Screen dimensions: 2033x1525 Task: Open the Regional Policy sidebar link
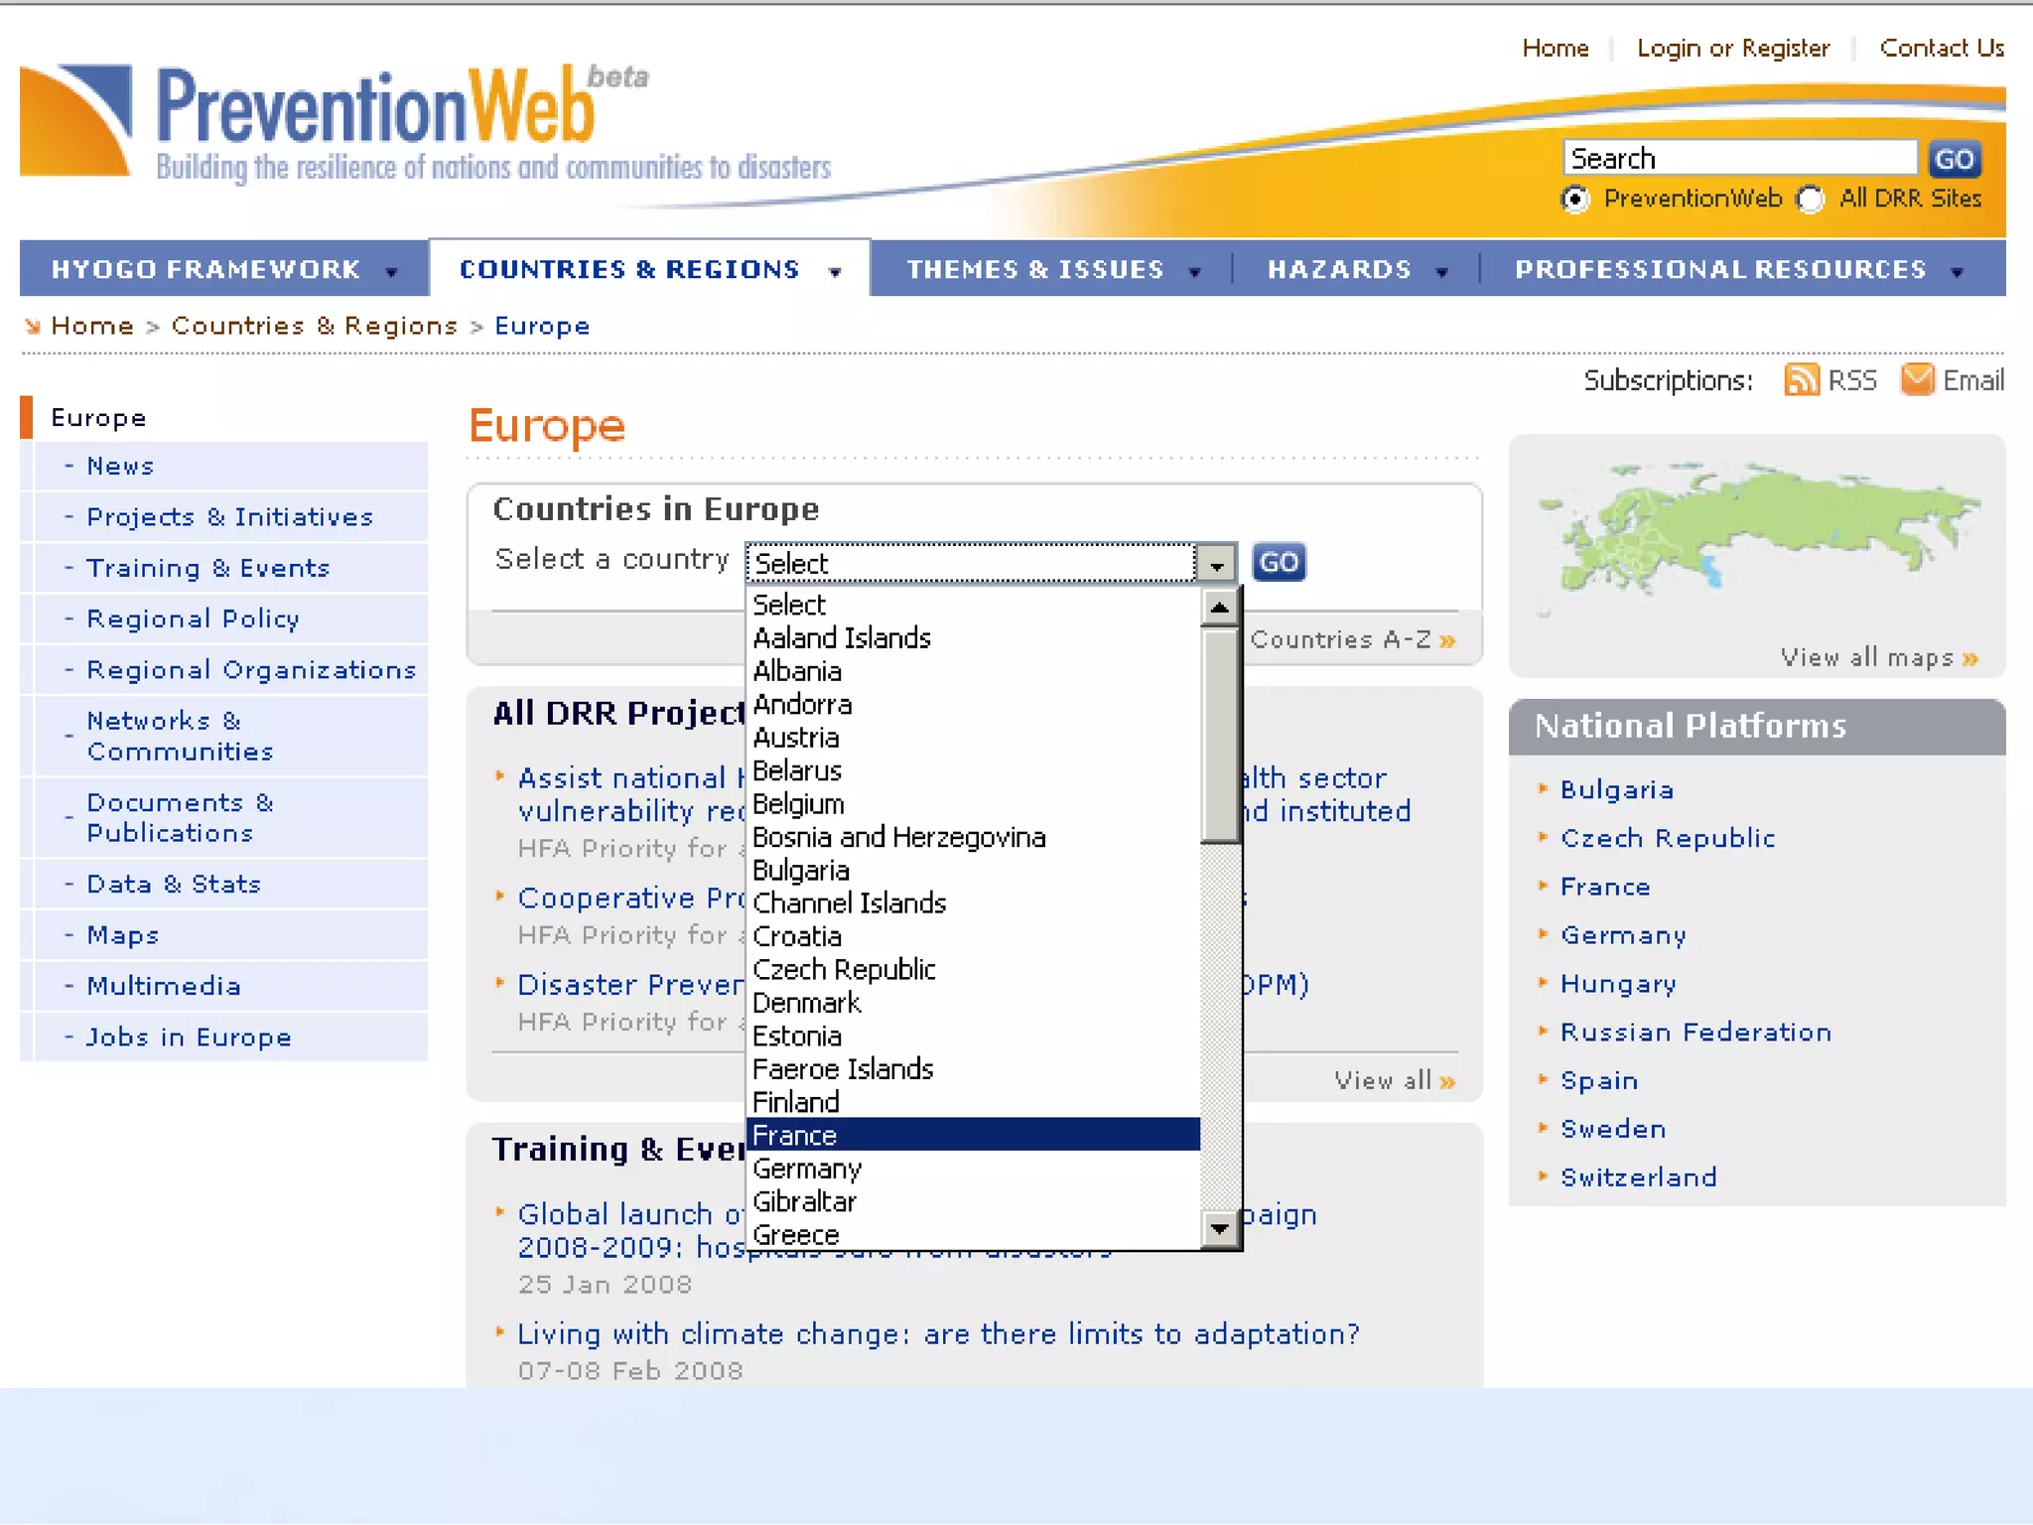(x=193, y=620)
